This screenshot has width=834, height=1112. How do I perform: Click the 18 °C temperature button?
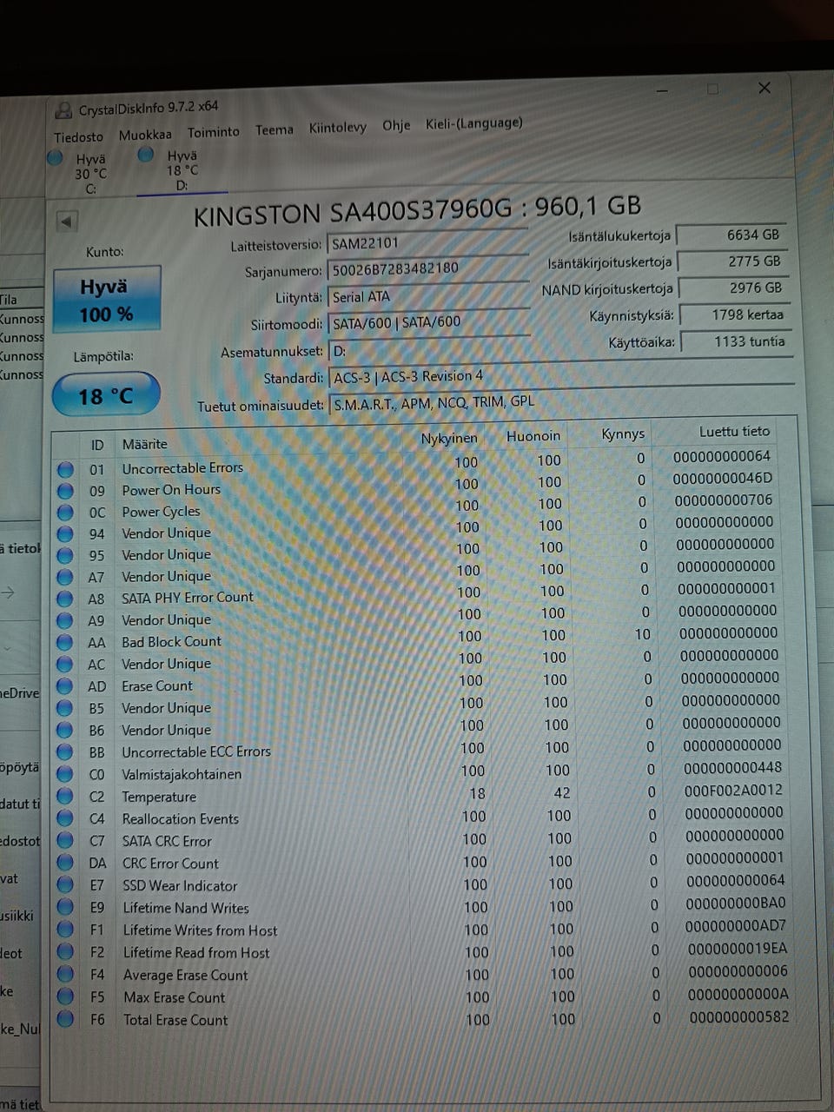pyautogui.click(x=106, y=395)
